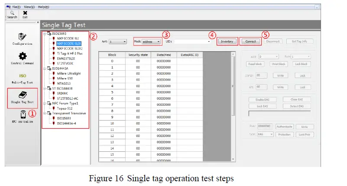Viewport: 347px width, 186px height.
Task: Click the Search magnifier toolbar icon
Action: point(12,13)
